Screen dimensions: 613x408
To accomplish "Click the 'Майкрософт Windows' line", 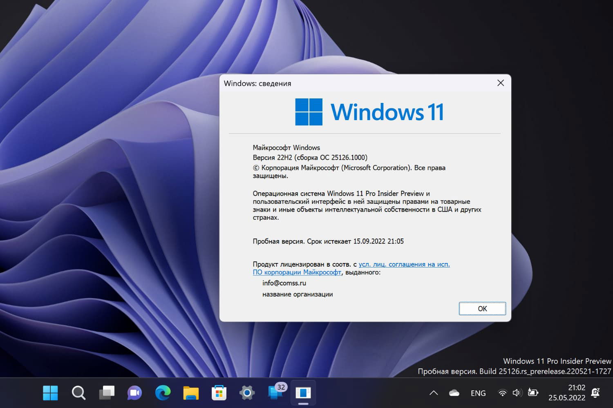I will 286,147.
